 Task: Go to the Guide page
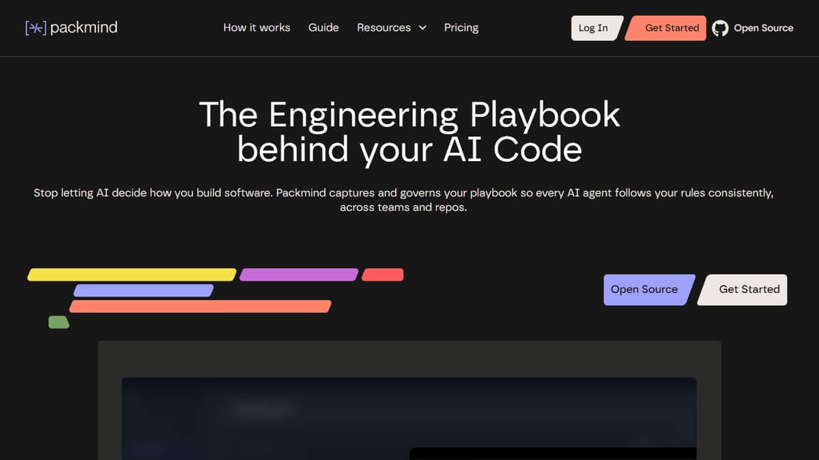click(x=324, y=27)
